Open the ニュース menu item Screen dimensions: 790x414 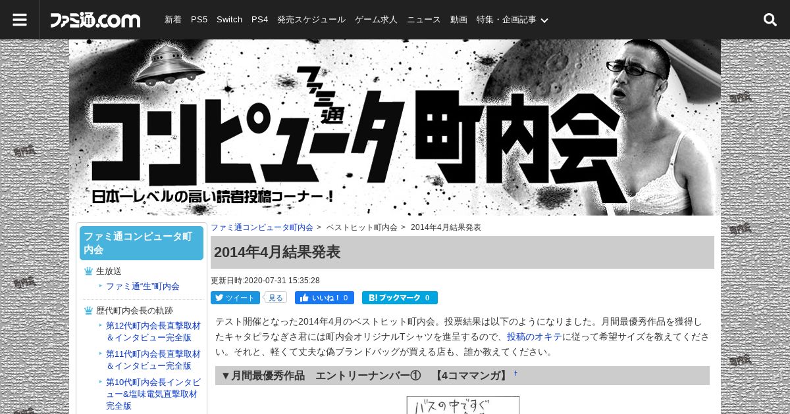(x=424, y=20)
